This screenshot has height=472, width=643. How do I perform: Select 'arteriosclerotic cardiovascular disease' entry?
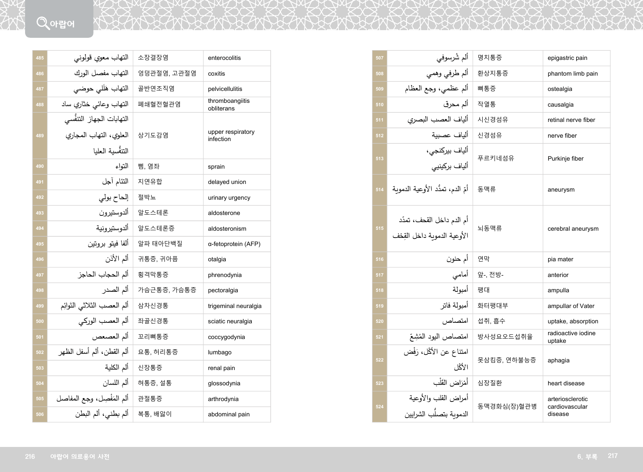pos(567,407)
